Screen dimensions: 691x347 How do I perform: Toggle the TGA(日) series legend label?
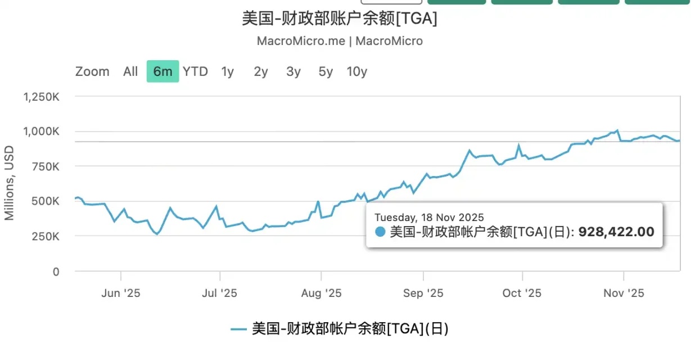350,328
